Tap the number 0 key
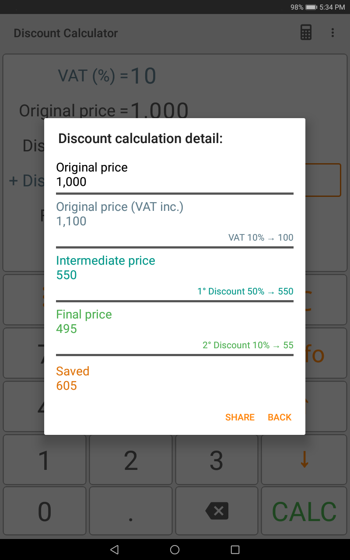Screen dimensions: 350x560 [44, 511]
